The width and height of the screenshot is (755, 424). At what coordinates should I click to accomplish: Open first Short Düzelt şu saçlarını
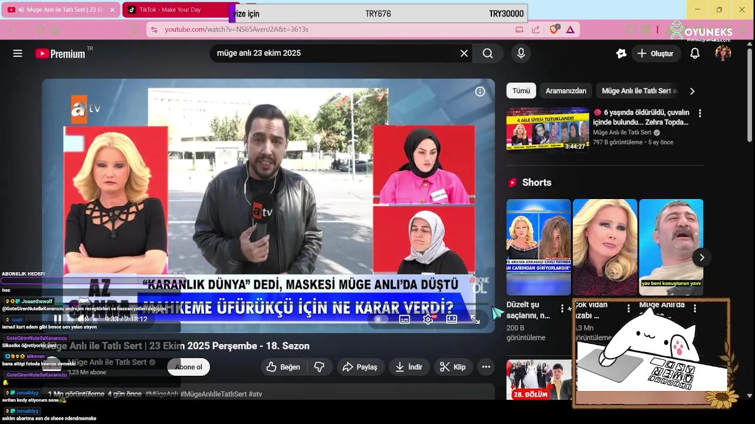pyautogui.click(x=539, y=247)
